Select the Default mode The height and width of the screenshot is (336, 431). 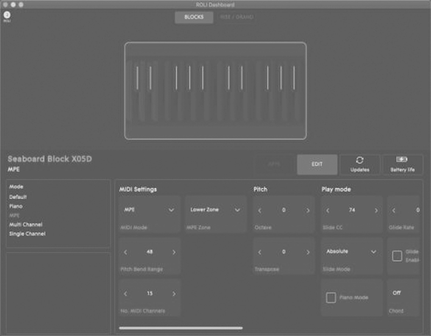pyautogui.click(x=18, y=197)
